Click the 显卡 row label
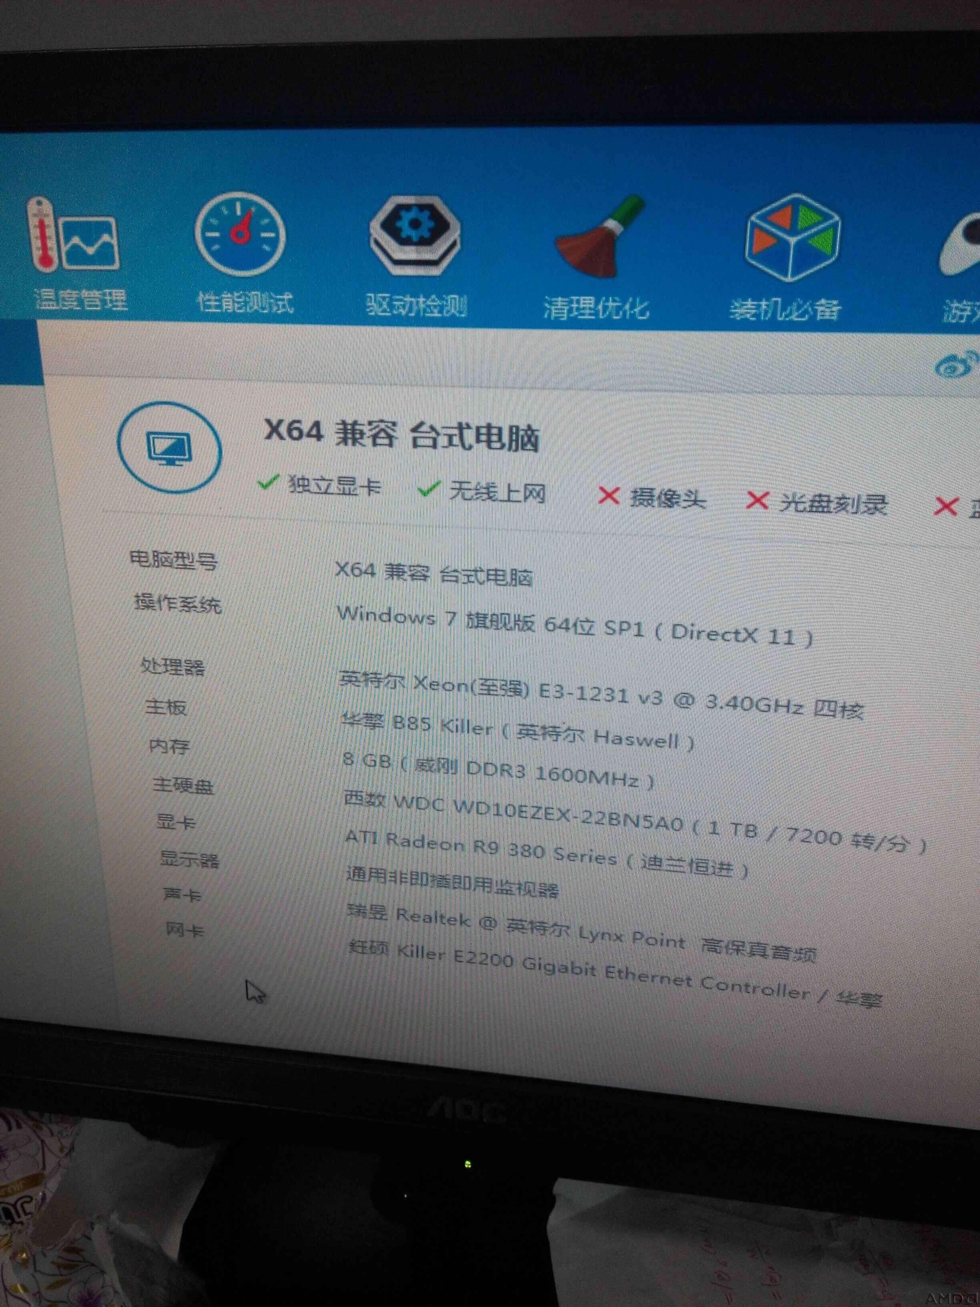The height and width of the screenshot is (1307, 980). 176,822
